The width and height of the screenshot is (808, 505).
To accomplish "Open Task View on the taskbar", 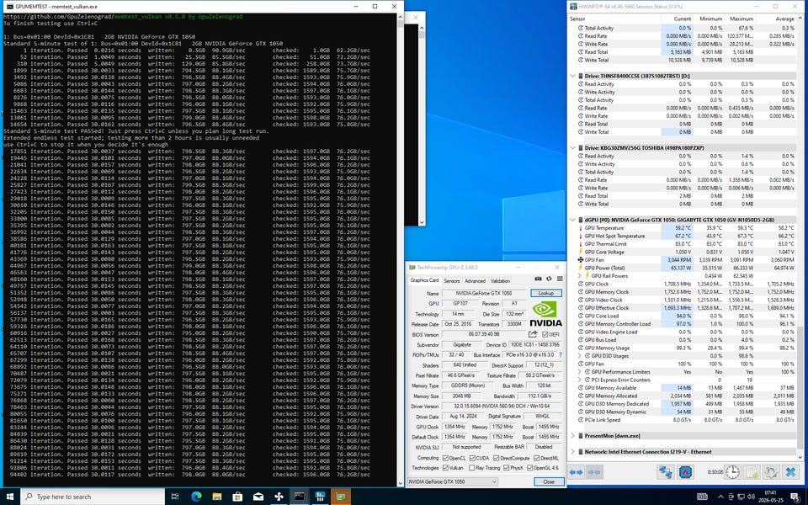I will pos(175,497).
